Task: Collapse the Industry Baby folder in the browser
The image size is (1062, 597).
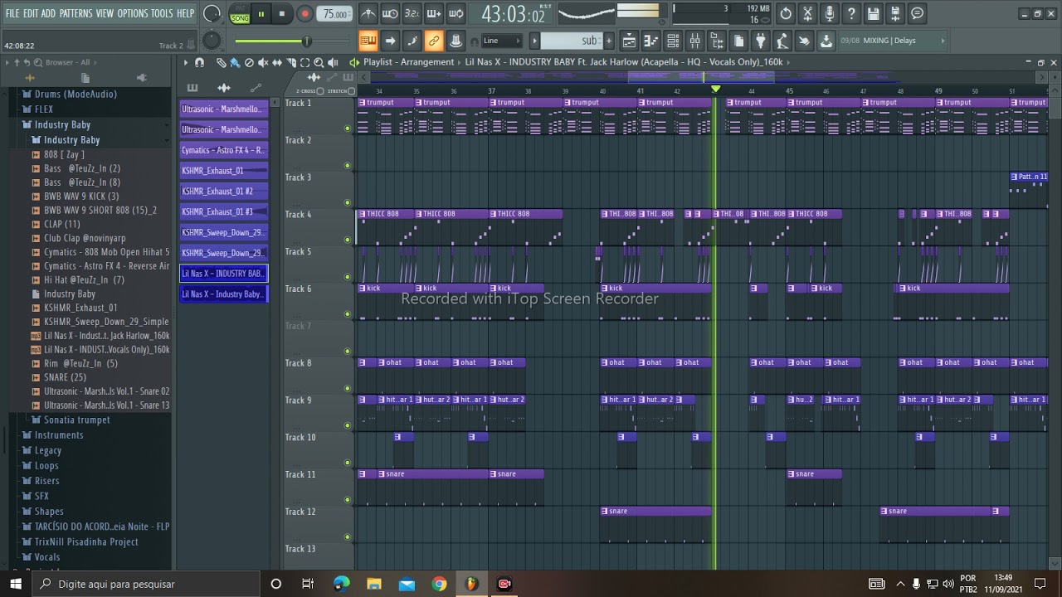Action: pyautogui.click(x=62, y=124)
